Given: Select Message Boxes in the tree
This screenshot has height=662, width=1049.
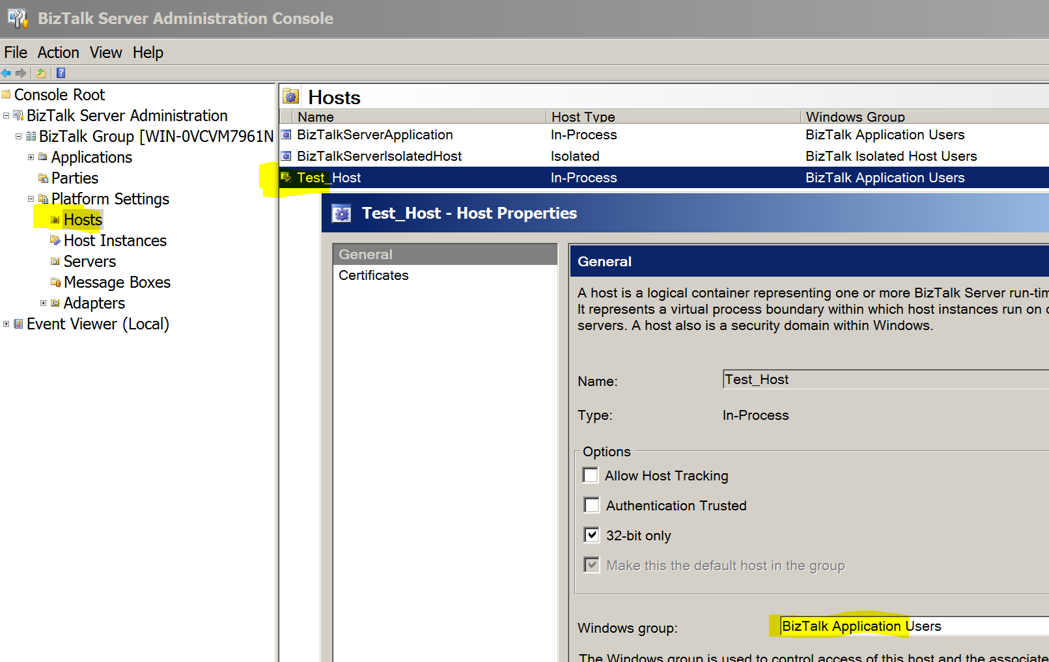Looking at the screenshot, I should [x=117, y=282].
